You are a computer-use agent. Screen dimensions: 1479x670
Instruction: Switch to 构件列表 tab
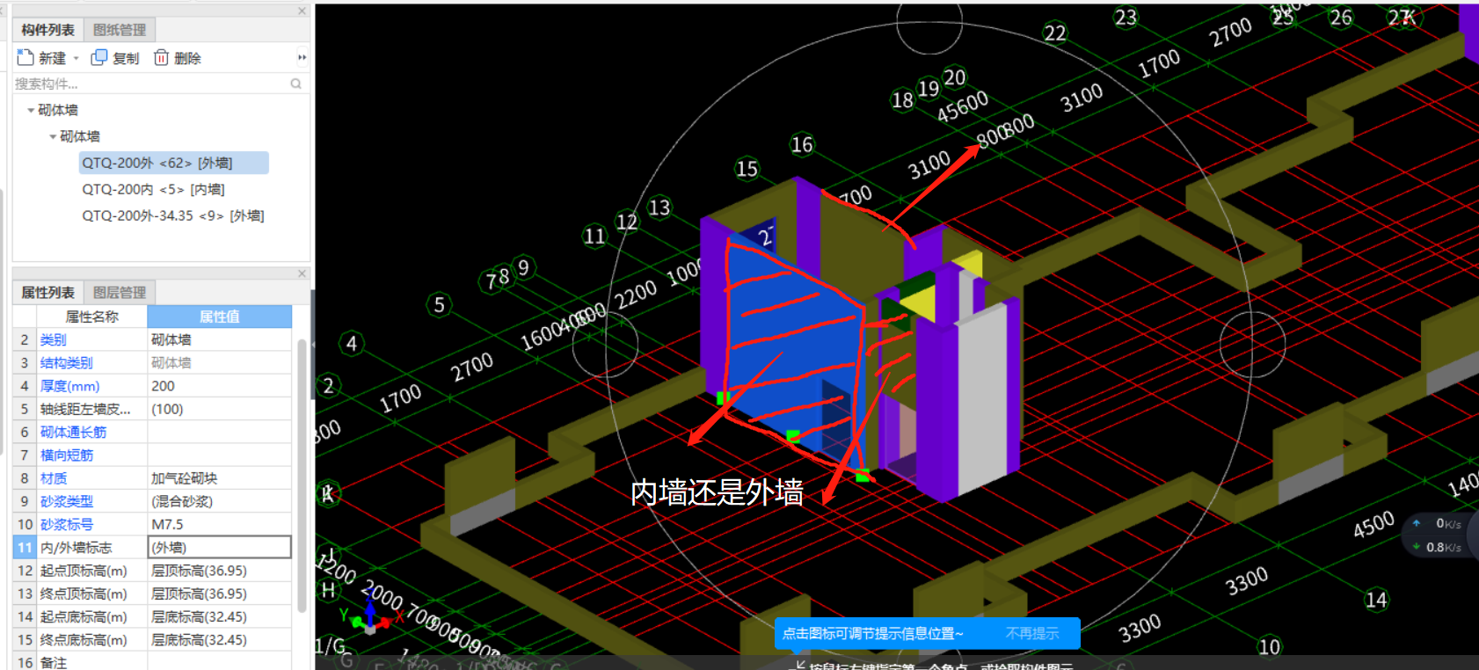tap(48, 30)
